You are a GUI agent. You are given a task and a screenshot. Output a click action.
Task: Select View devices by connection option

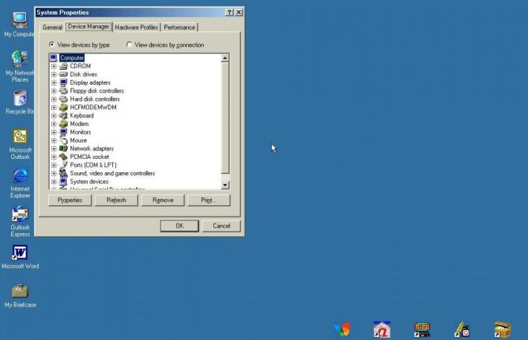click(x=129, y=45)
